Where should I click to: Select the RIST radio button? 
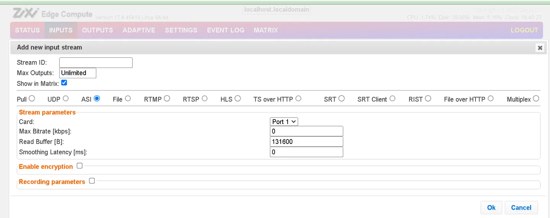pos(428,99)
